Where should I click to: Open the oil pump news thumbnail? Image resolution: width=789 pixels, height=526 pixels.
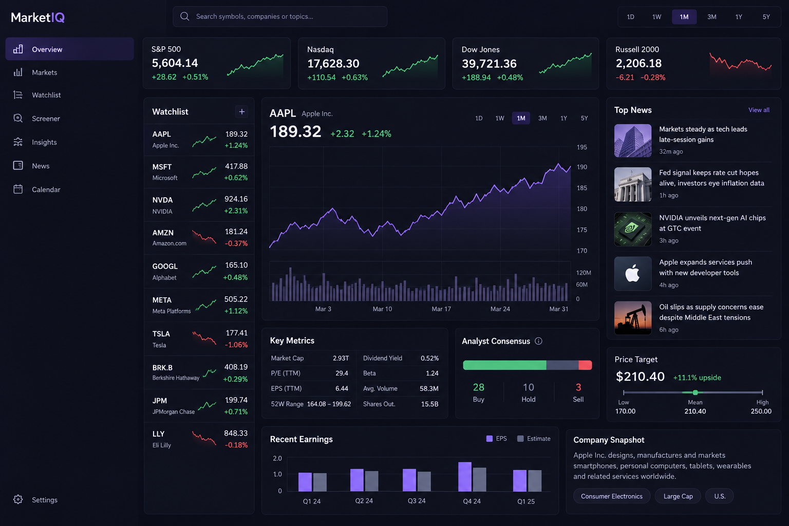coord(633,318)
